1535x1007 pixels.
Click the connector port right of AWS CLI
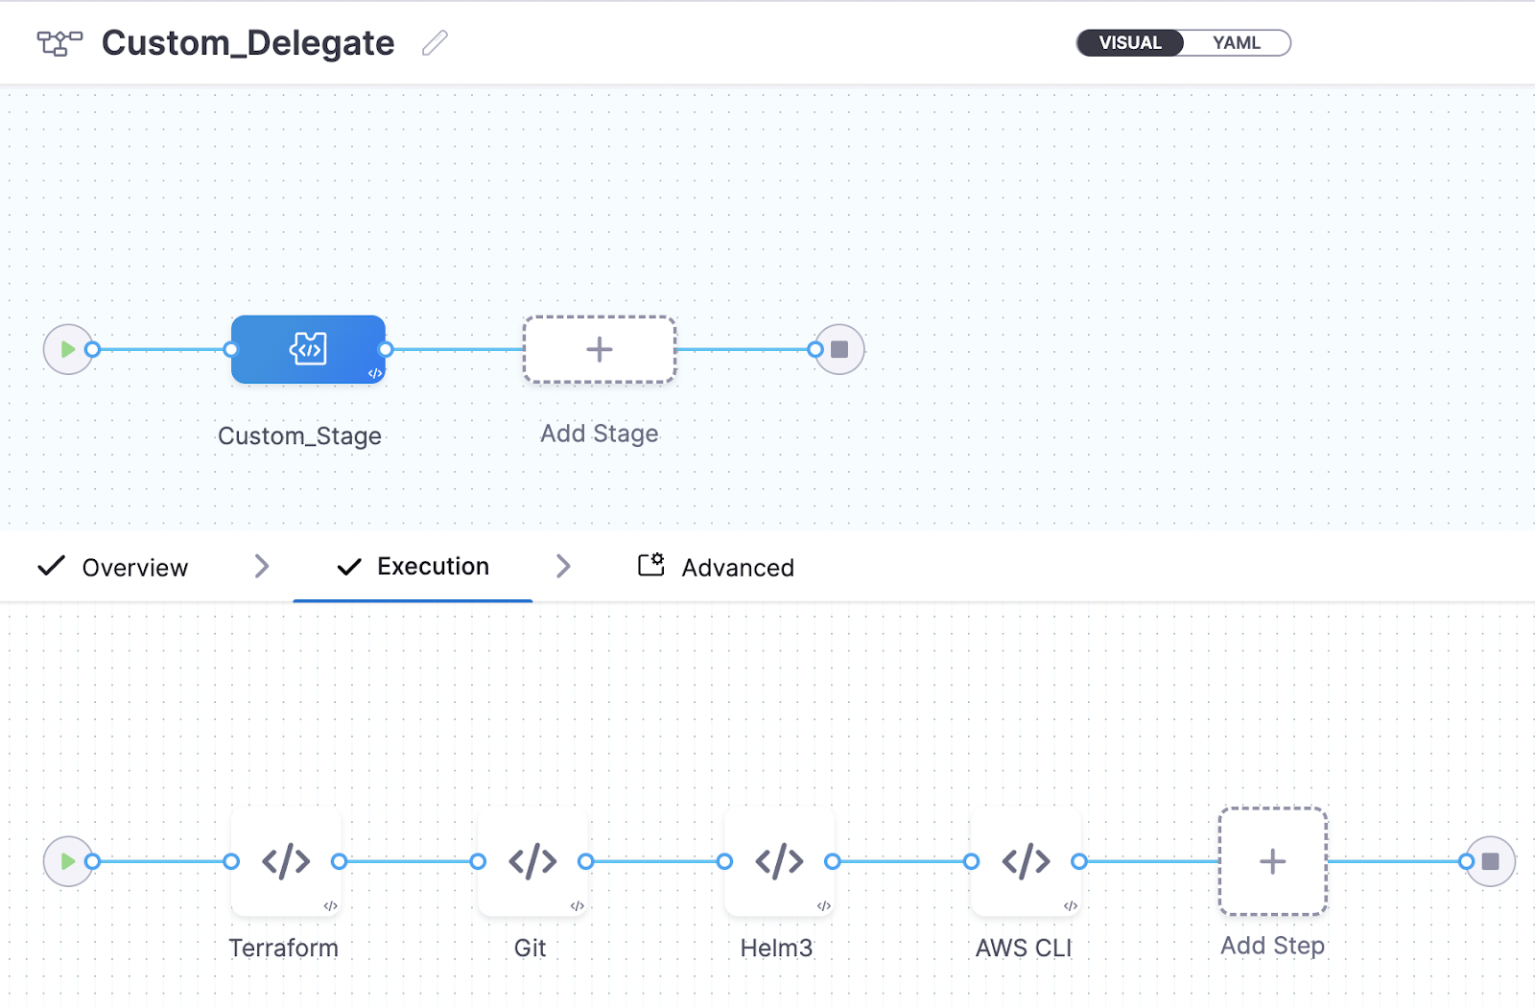(x=1079, y=861)
